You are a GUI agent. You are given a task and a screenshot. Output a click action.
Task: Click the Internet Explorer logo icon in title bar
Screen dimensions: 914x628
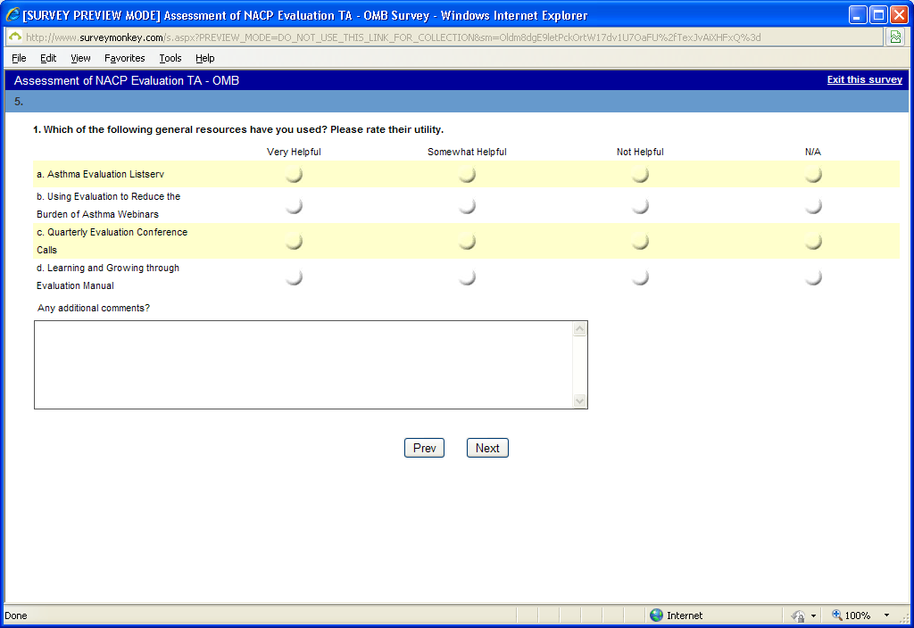[x=12, y=14]
